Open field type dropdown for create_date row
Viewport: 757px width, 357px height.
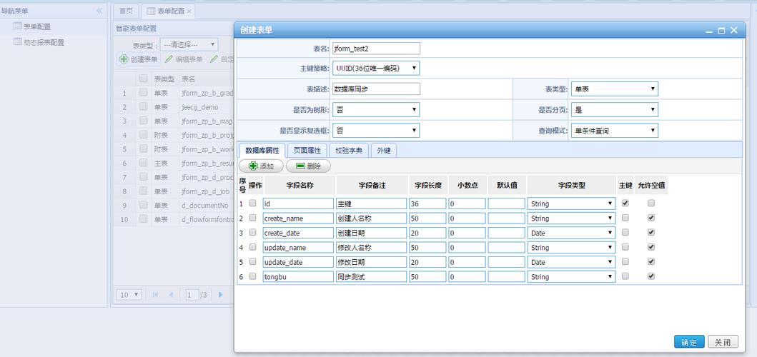[x=571, y=233]
